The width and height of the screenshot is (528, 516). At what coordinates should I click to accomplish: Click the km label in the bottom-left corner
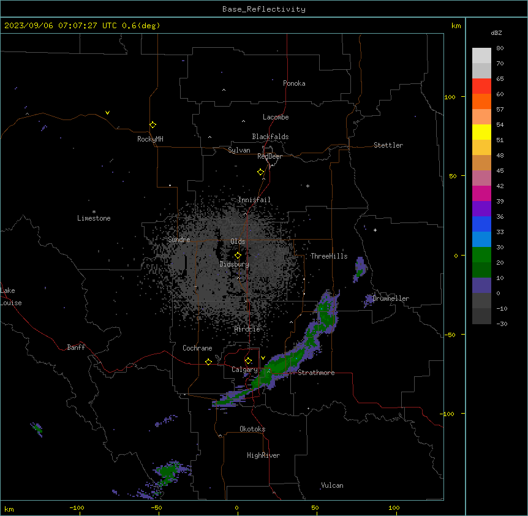(9, 509)
